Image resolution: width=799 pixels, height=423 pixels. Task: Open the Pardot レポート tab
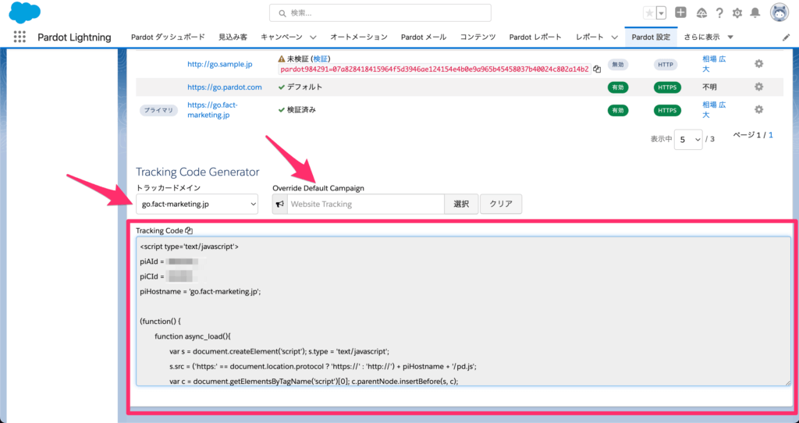click(535, 37)
